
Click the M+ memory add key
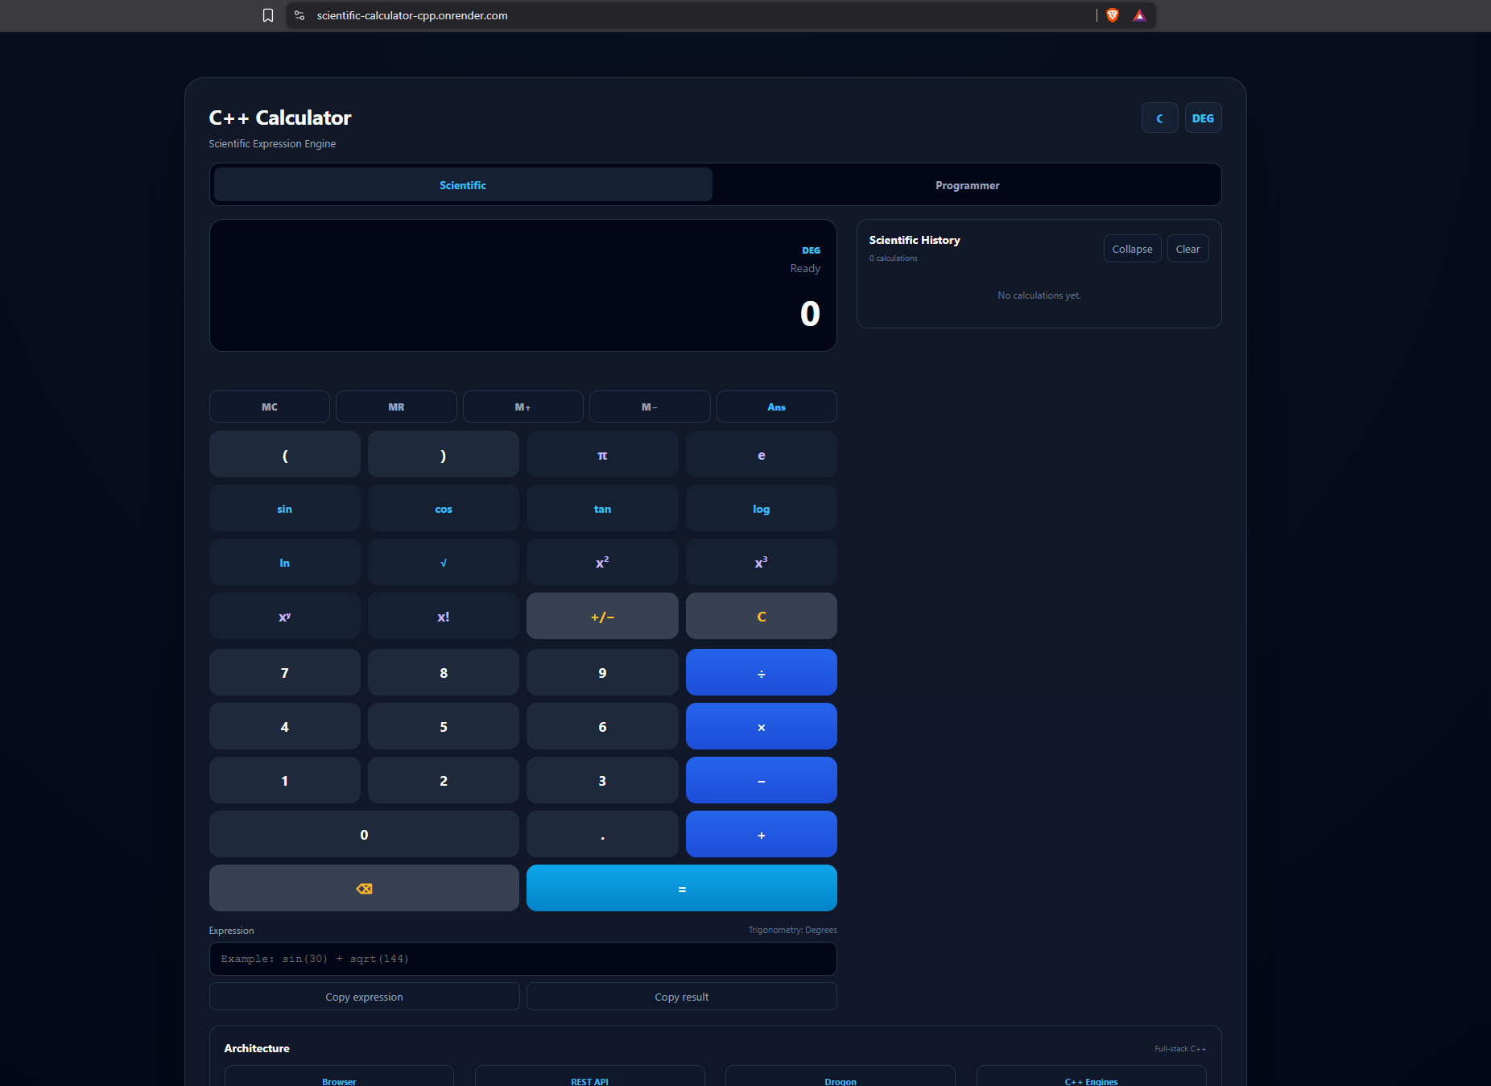[x=523, y=407]
